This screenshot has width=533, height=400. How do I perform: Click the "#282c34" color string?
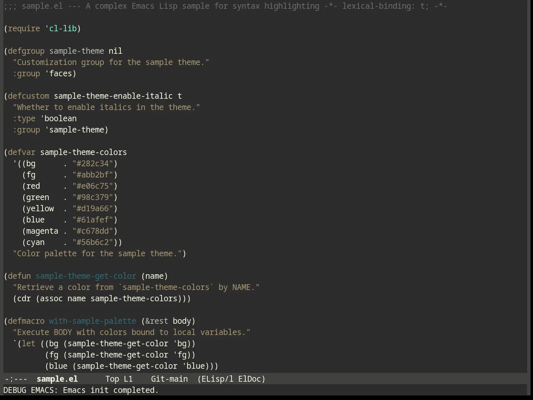pyautogui.click(x=93, y=163)
